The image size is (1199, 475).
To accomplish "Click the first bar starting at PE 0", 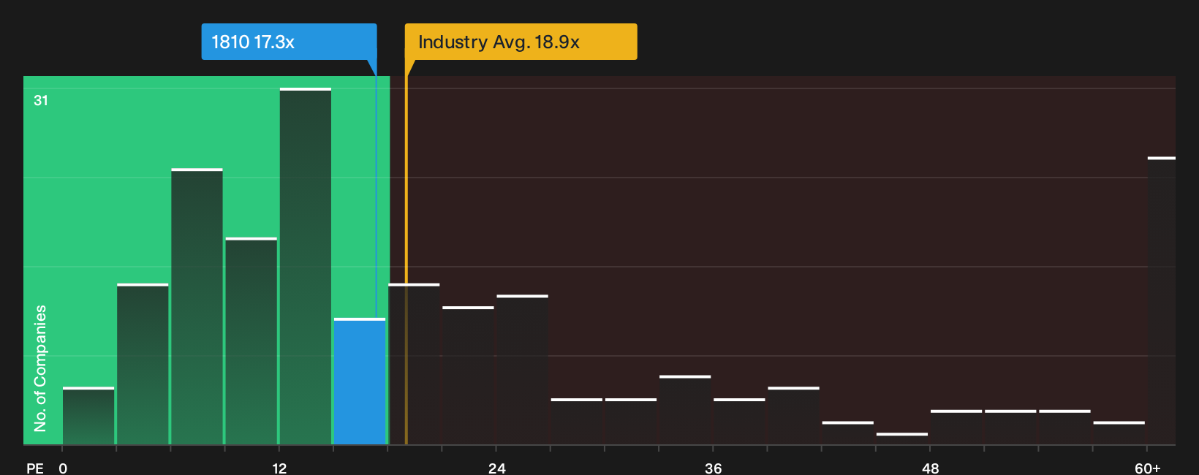I will click(x=88, y=416).
